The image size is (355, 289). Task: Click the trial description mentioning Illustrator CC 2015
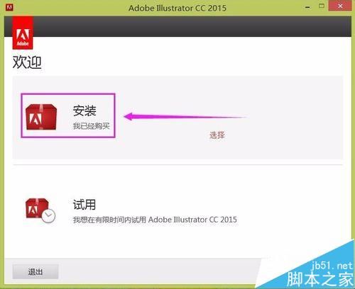pos(155,220)
